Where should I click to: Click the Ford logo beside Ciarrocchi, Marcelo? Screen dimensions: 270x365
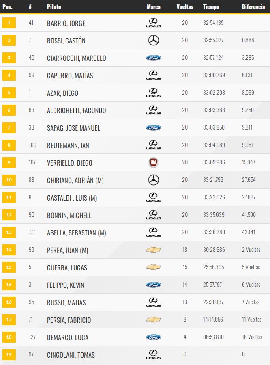point(153,58)
